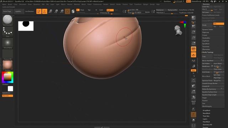This screenshot has height=128, width=228.
Task: Open the Document menu
Action: (x=23, y=5)
